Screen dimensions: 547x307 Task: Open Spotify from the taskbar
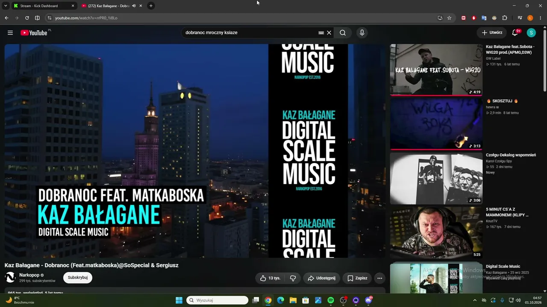tap(330, 300)
